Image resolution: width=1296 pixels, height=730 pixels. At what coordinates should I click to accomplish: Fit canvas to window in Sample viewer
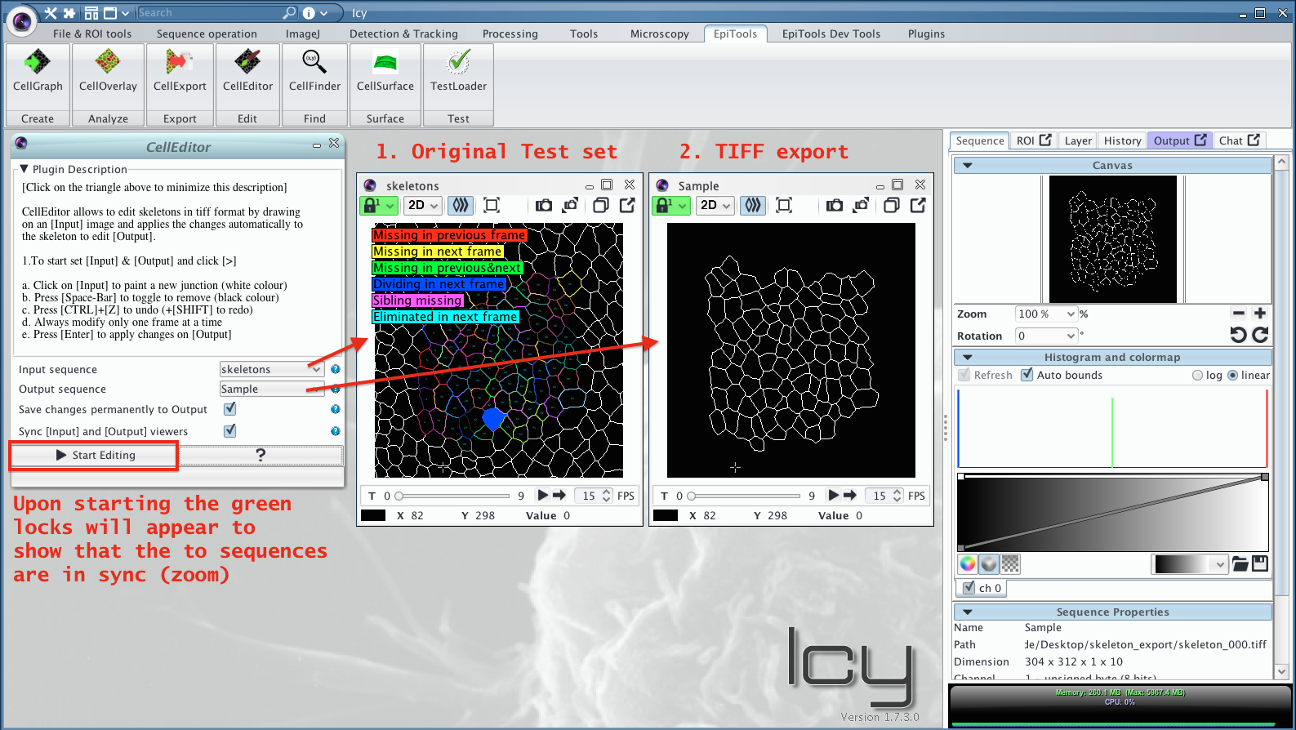(x=784, y=206)
